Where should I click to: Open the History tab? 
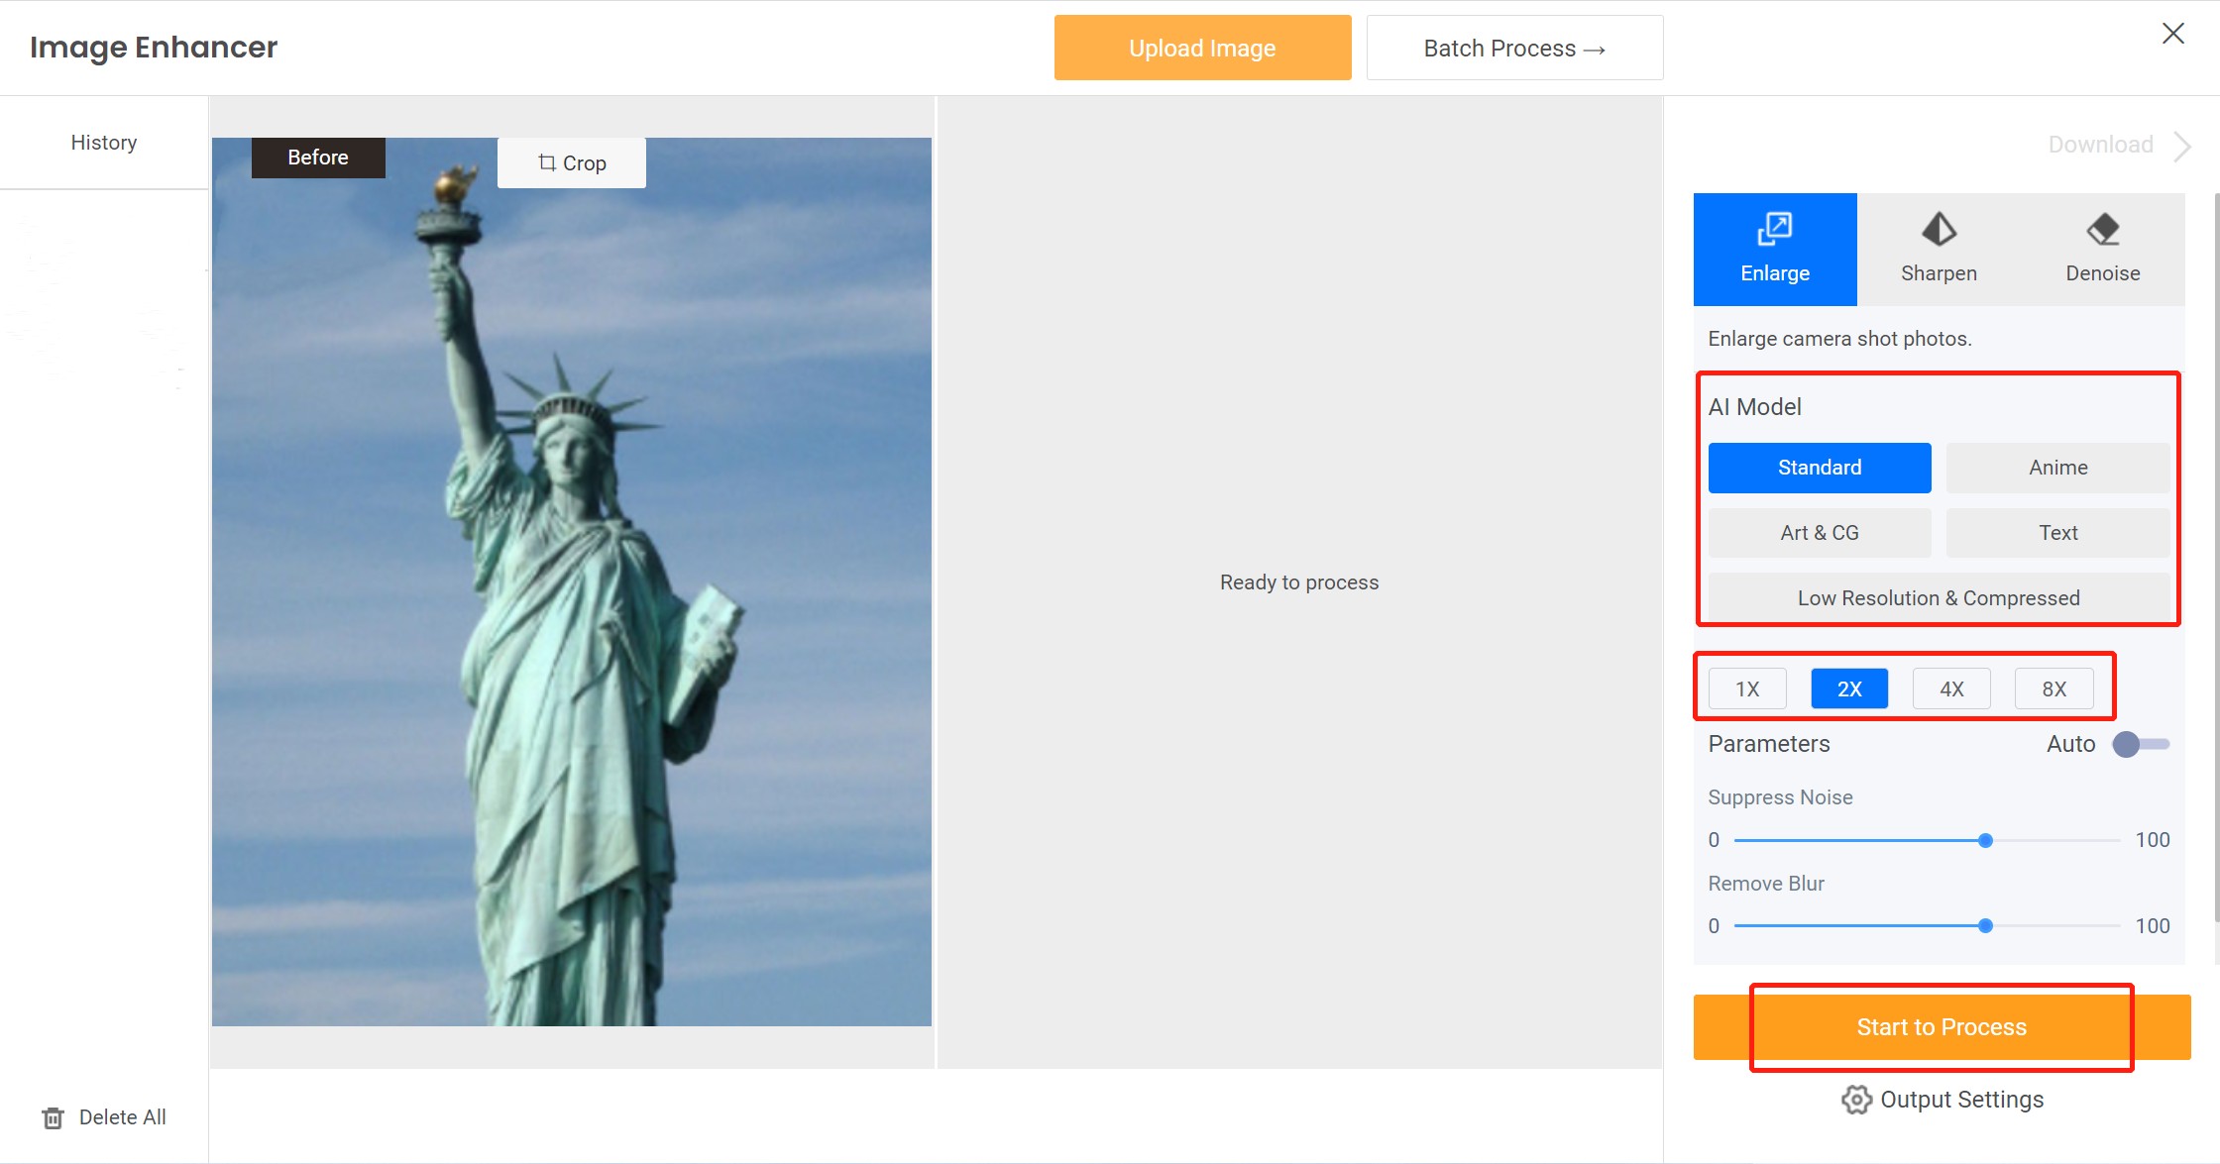(104, 143)
